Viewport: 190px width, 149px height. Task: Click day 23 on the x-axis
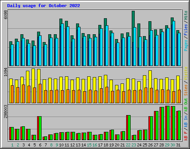pyautogui.click(x=134, y=145)
